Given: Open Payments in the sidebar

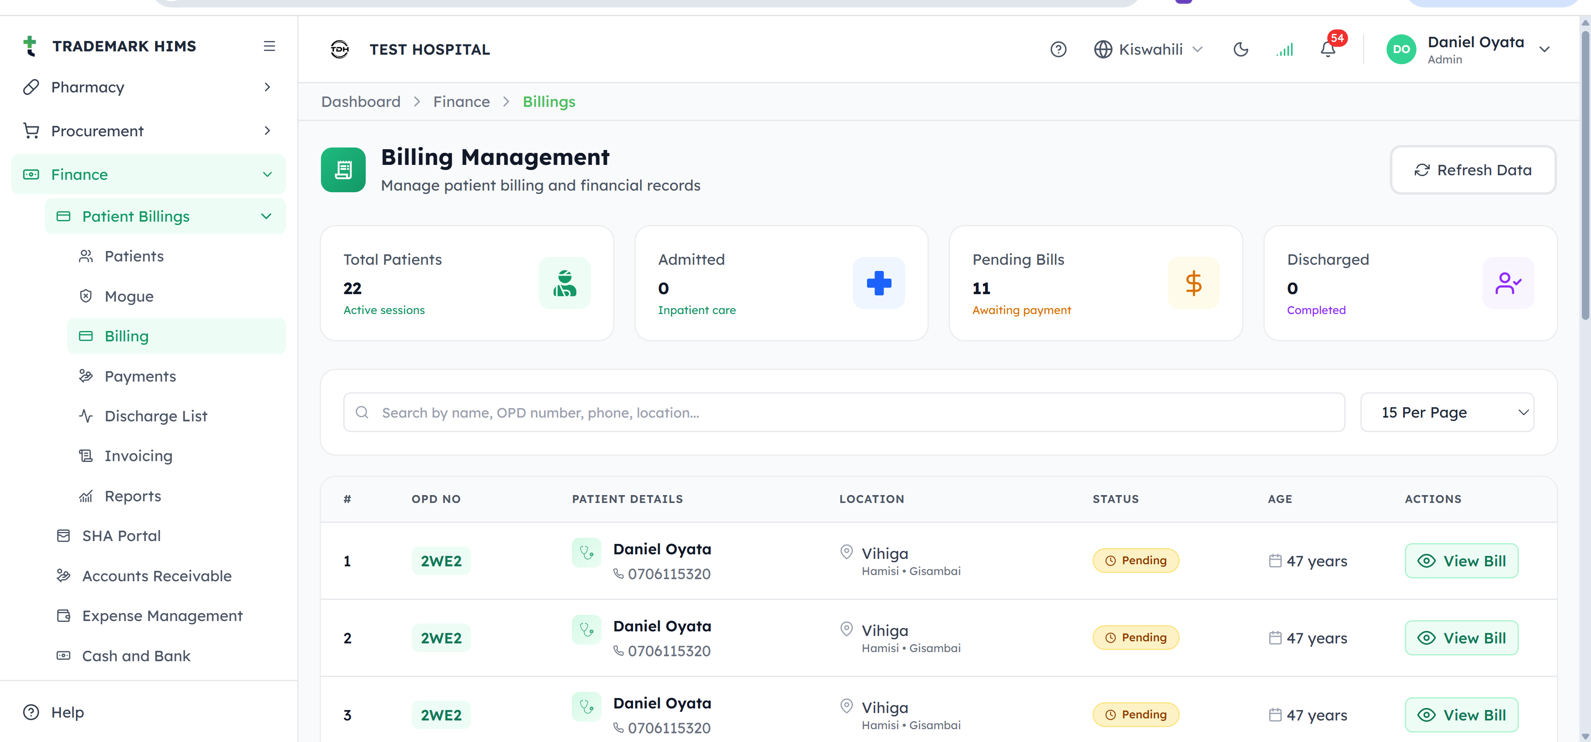Looking at the screenshot, I should tap(176, 377).
